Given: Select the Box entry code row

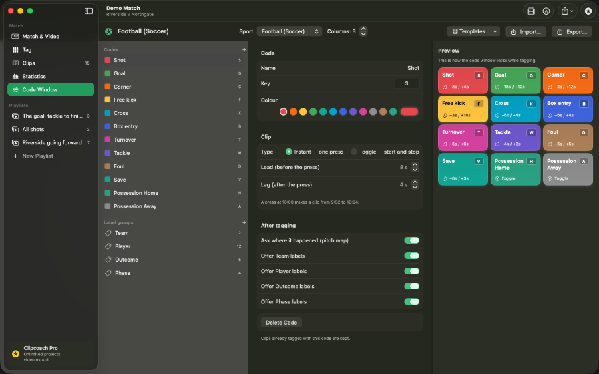Looking at the screenshot, I should [174, 126].
